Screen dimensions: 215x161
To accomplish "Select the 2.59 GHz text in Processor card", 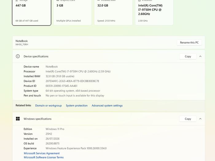I will (x=143, y=21).
